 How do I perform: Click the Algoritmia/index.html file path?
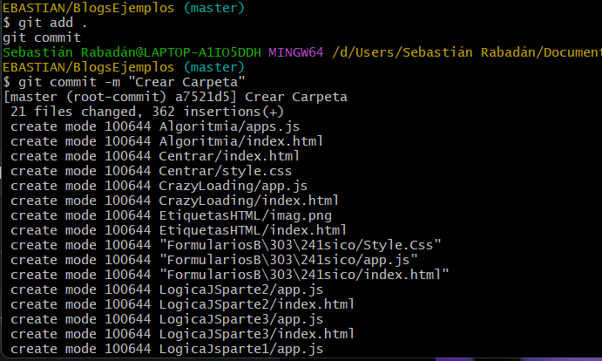pyautogui.click(x=240, y=141)
